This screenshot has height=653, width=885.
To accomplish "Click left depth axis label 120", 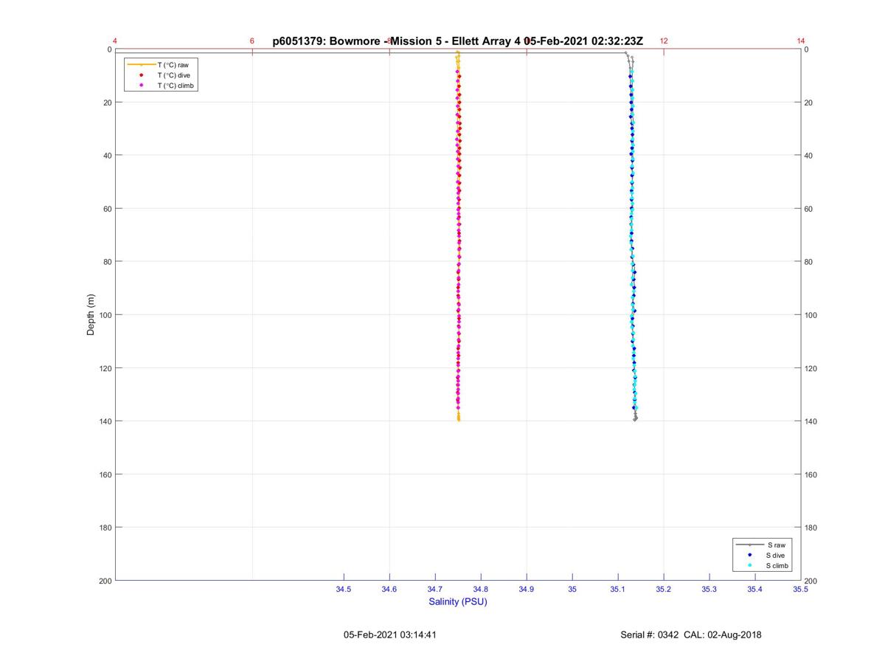I will tap(105, 368).
